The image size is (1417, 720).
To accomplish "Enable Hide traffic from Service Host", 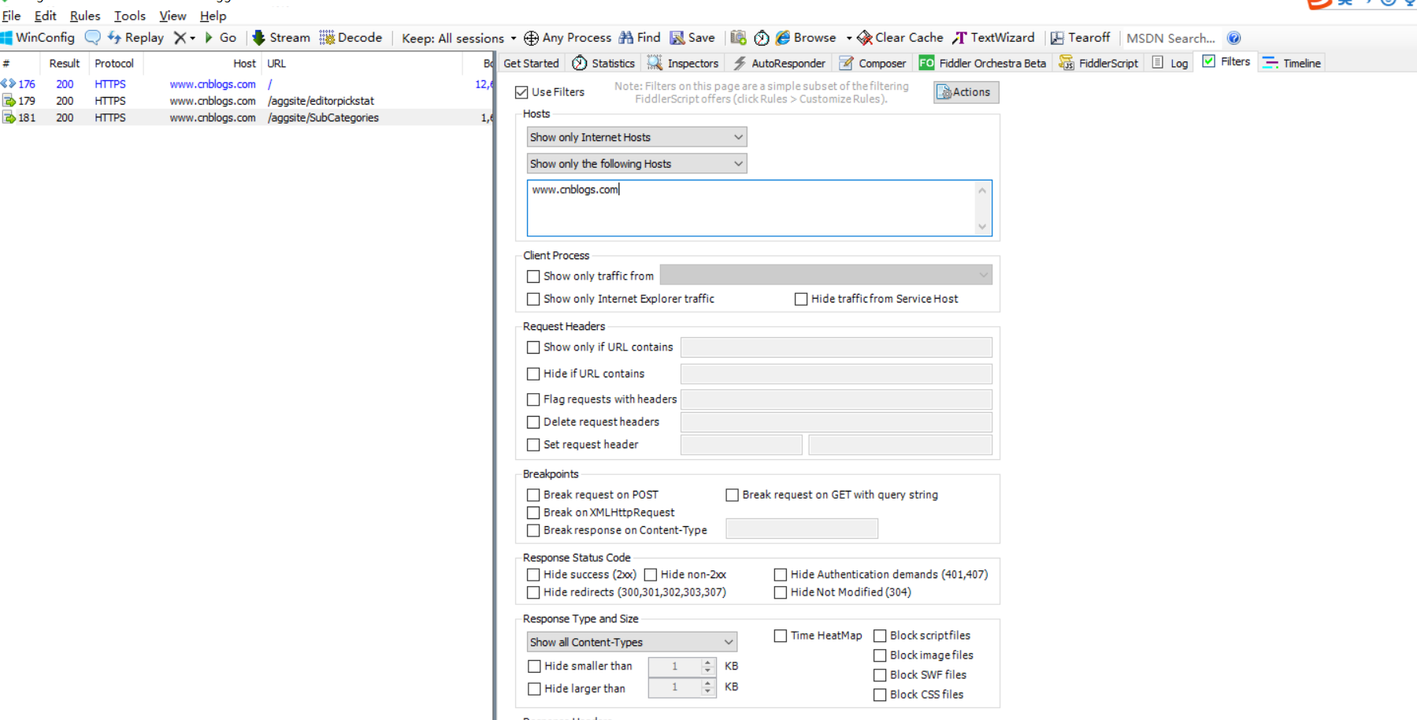I will (x=801, y=299).
